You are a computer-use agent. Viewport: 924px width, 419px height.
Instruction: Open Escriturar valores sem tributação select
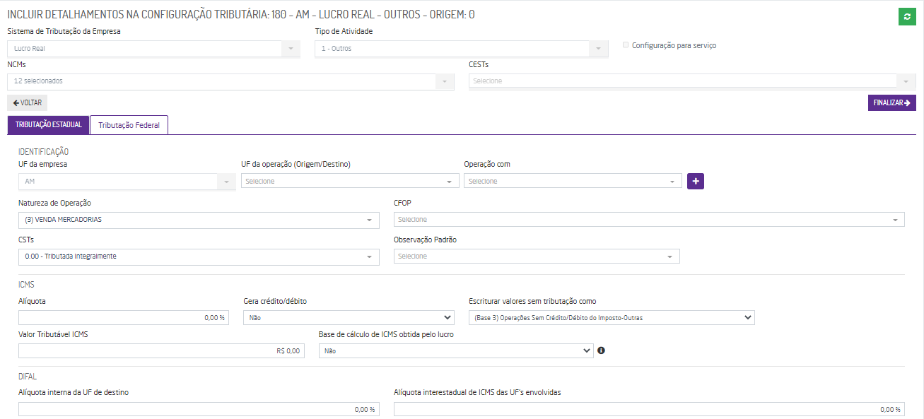click(x=612, y=318)
